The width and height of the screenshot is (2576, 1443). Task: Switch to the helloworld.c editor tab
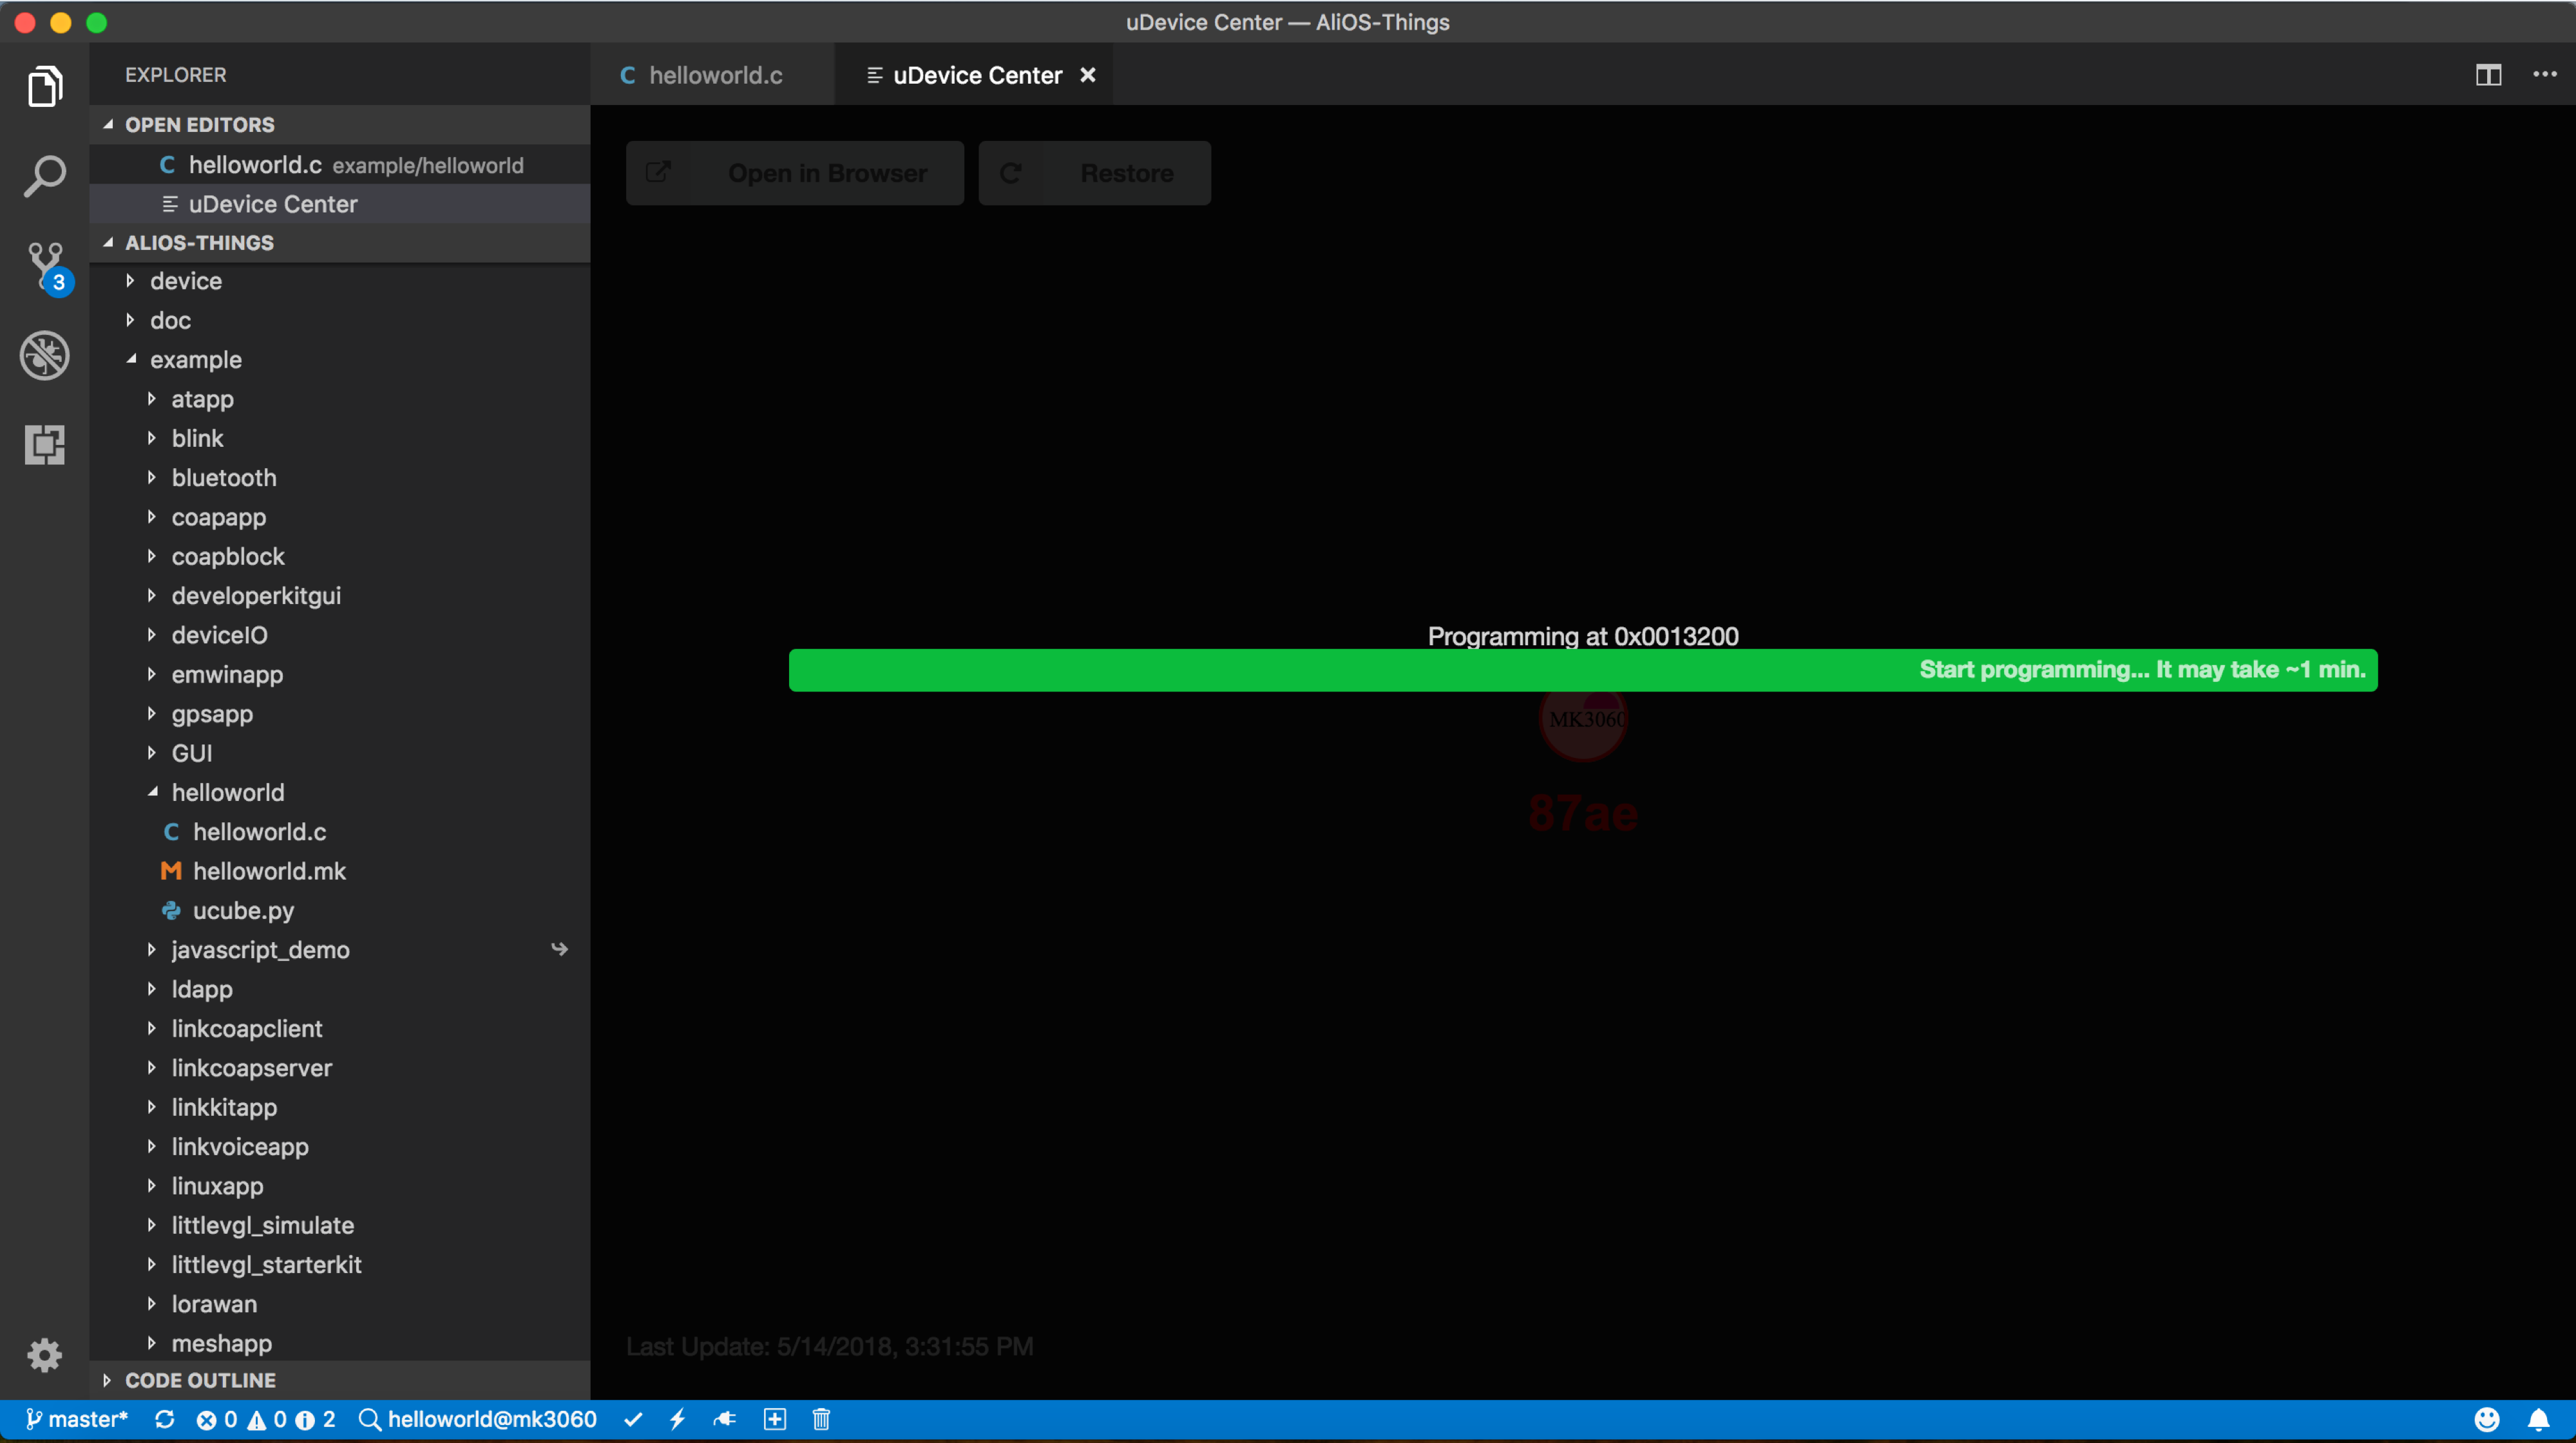click(x=713, y=74)
